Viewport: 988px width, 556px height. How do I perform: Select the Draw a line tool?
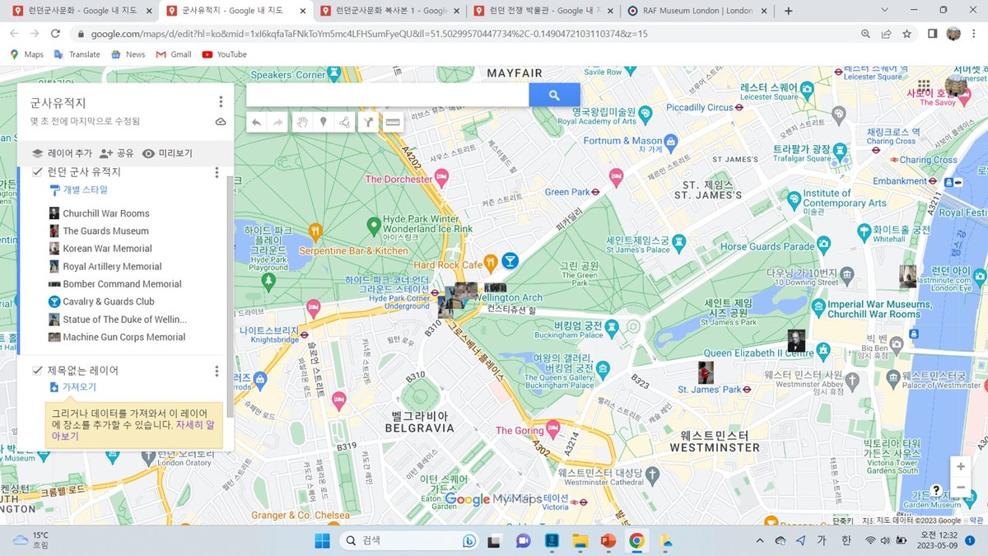345,123
